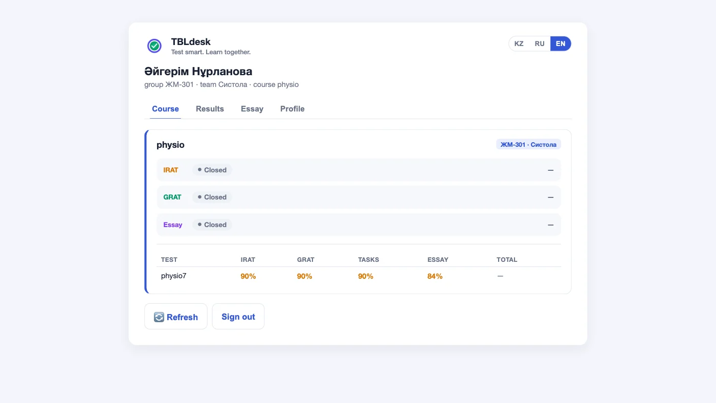The height and width of the screenshot is (403, 716).
Task: Click the TBLdesk checkmark logo icon
Action: [154, 46]
